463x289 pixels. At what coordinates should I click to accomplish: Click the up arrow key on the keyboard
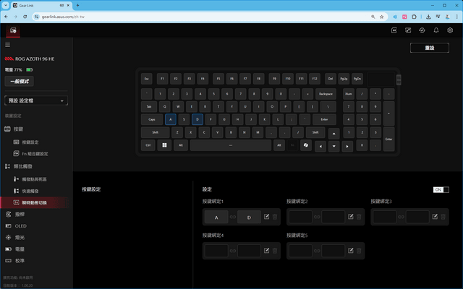(334, 134)
